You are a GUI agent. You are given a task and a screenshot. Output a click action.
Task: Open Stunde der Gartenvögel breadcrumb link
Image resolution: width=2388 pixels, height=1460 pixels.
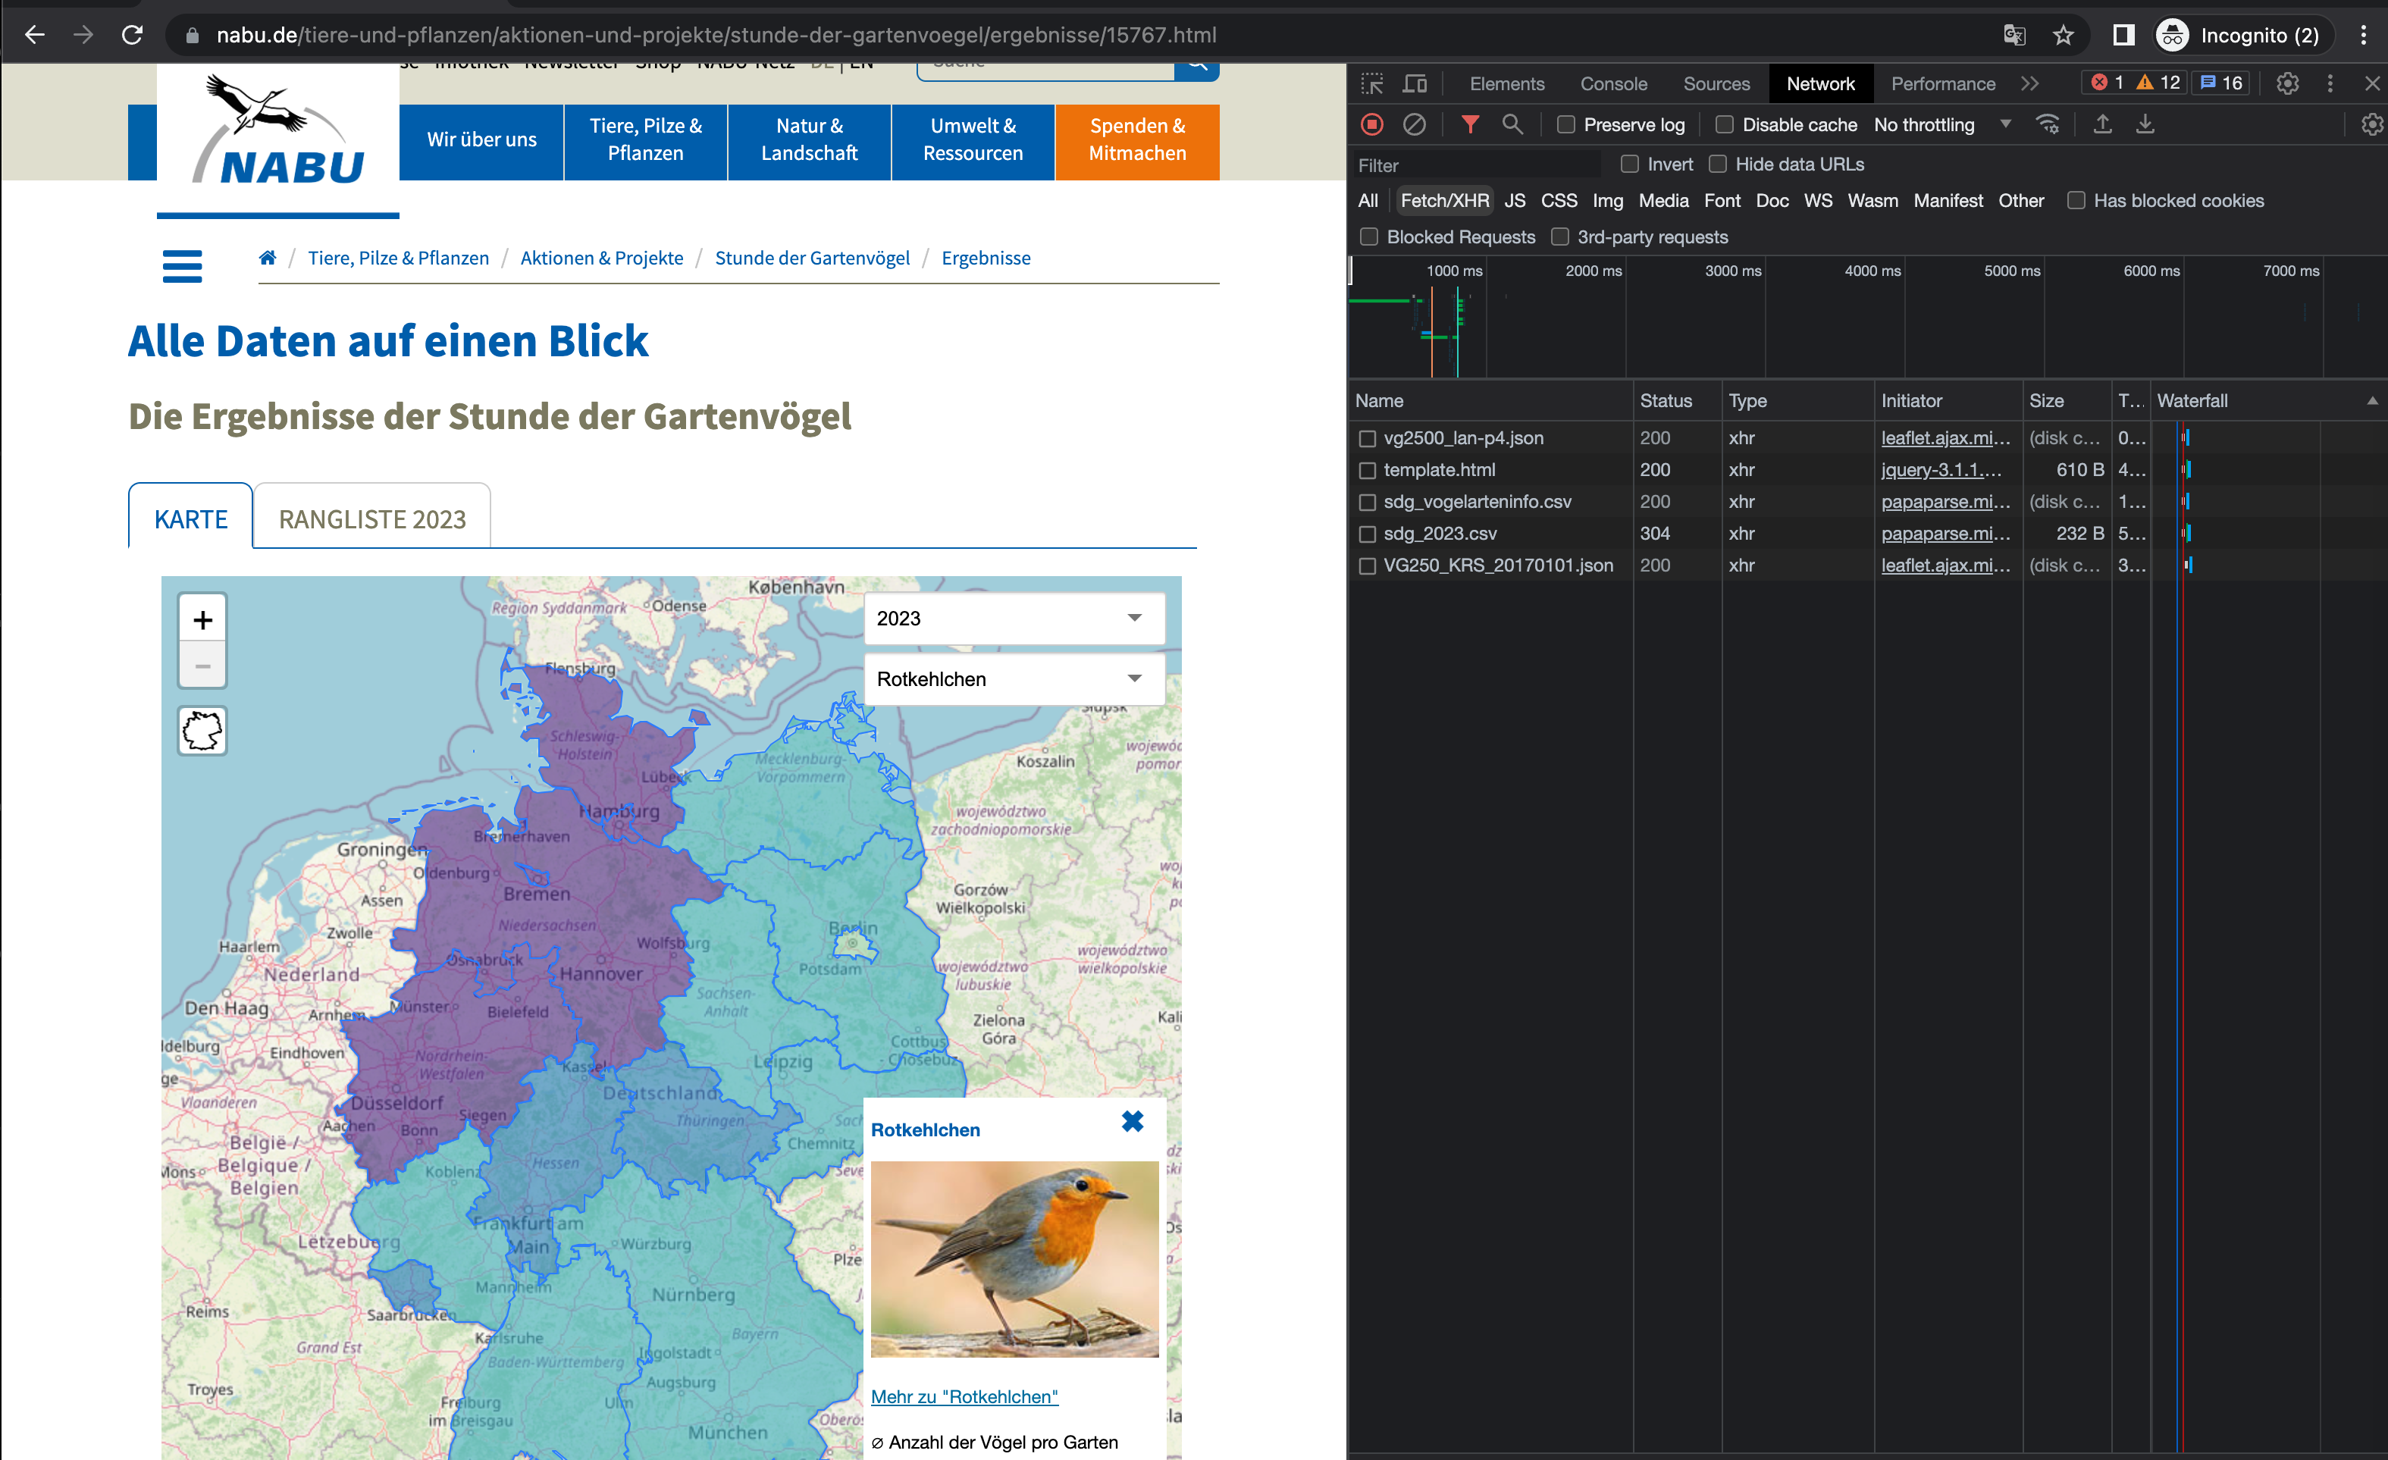point(812,258)
